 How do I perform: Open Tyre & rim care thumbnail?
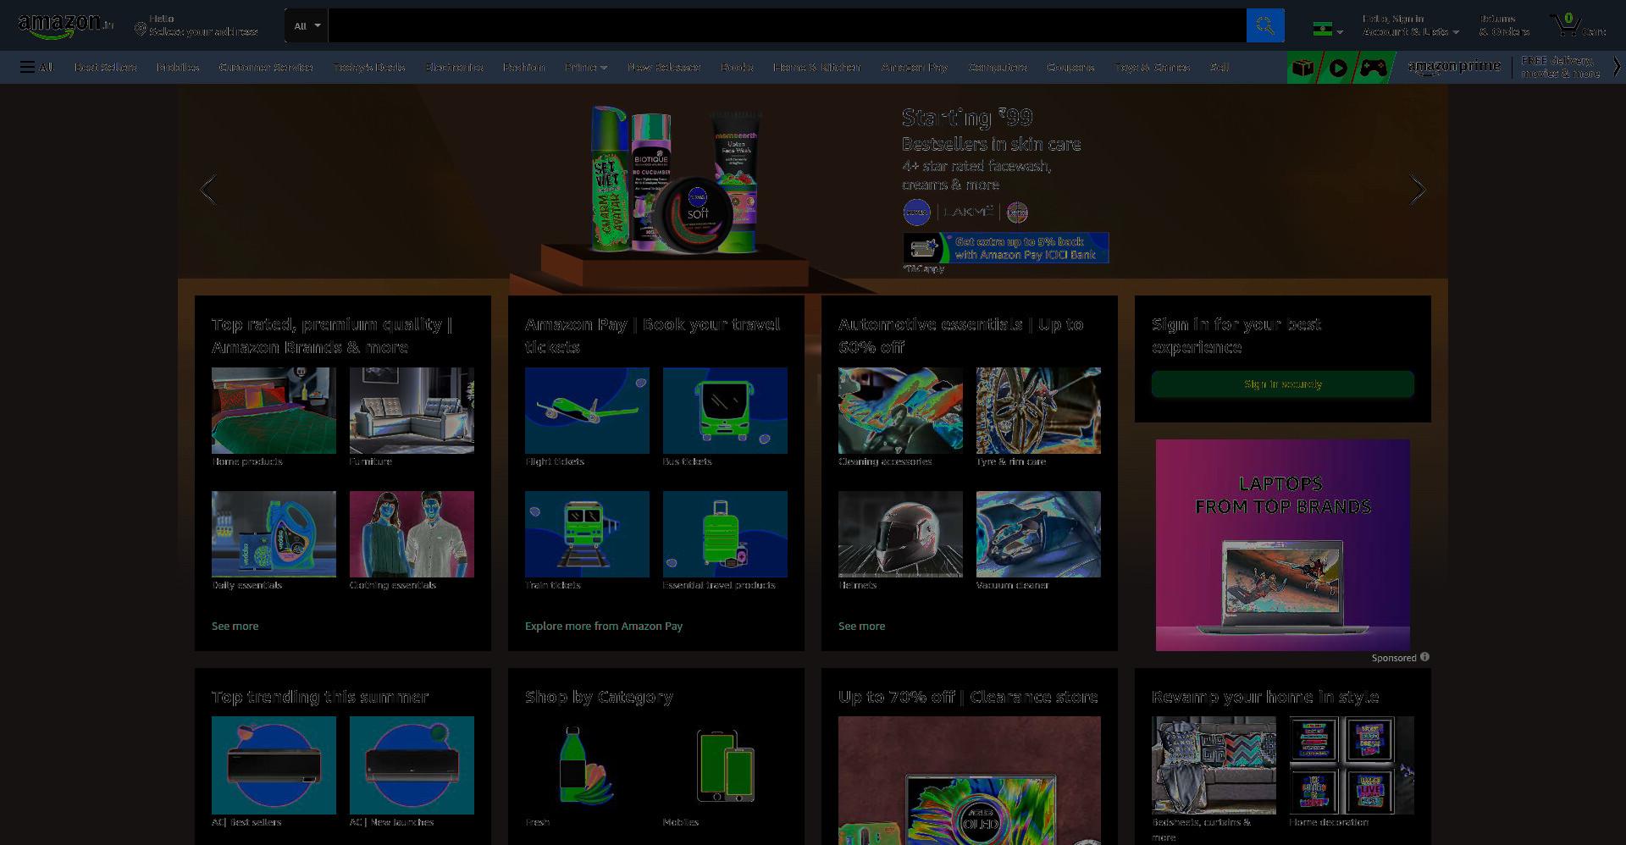coord(1038,411)
